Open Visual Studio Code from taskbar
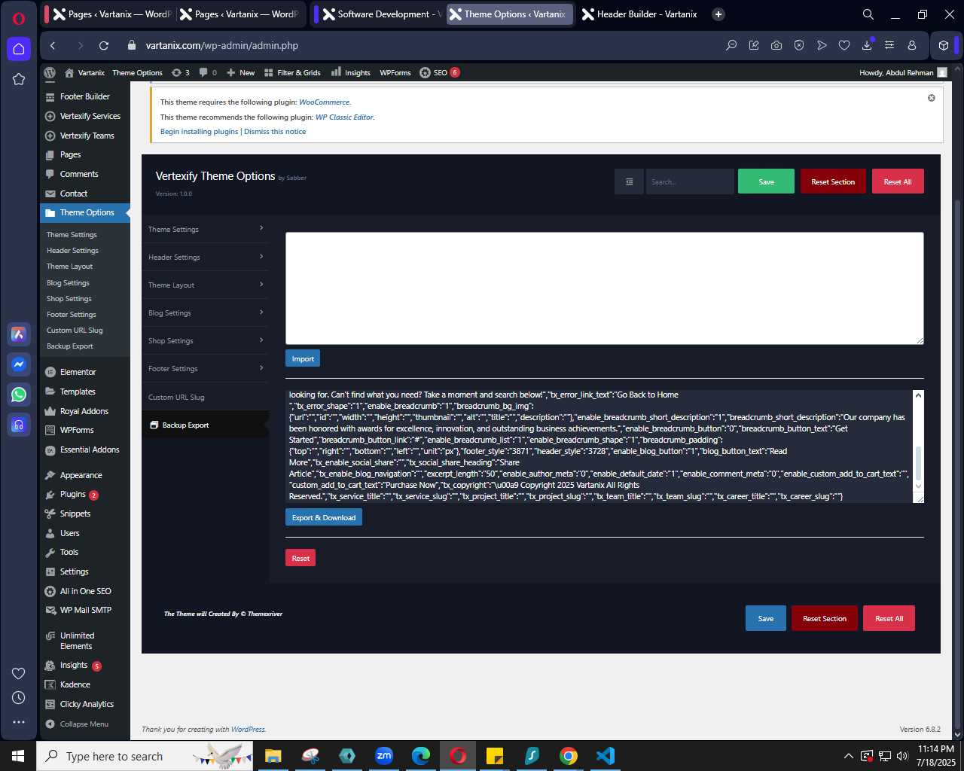The height and width of the screenshot is (771, 964). [606, 756]
